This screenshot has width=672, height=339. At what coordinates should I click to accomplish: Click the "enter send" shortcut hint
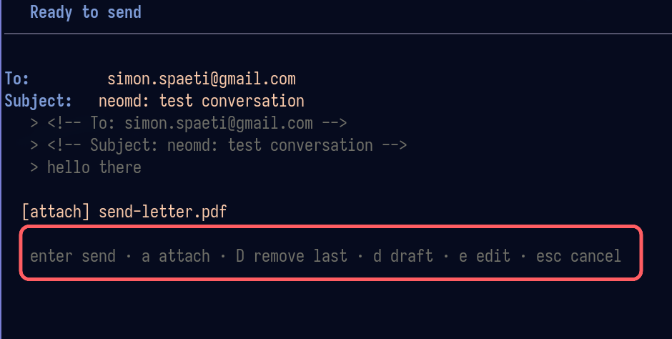[x=72, y=256]
